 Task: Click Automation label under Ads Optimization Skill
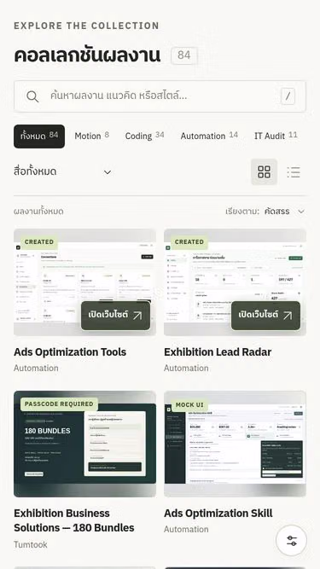pyautogui.click(x=186, y=530)
